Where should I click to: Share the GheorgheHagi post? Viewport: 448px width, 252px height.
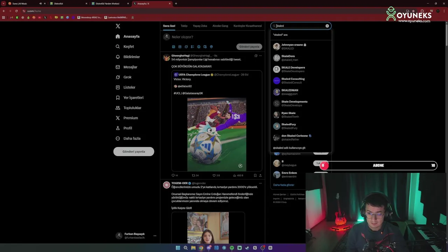[260, 175]
